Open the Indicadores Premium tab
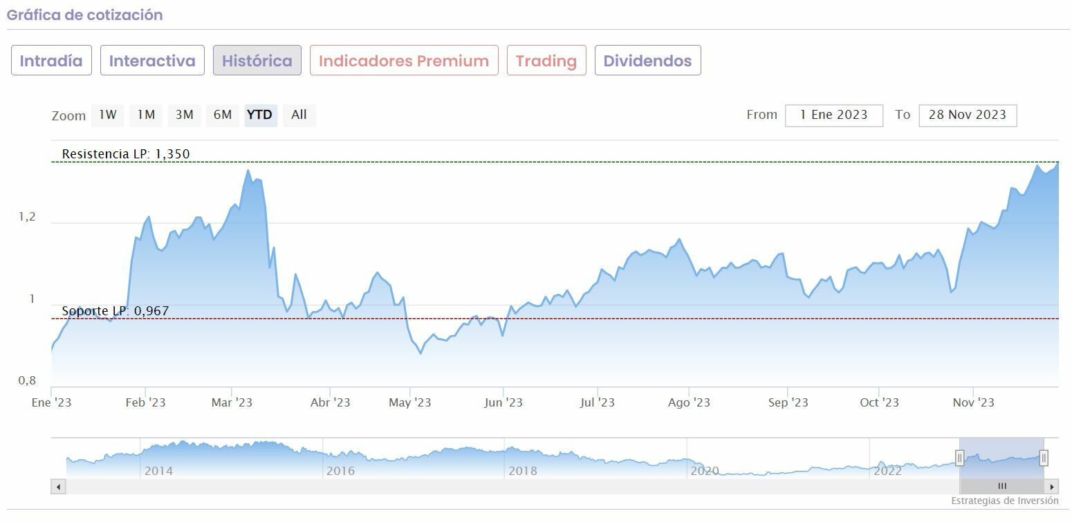 [x=404, y=61]
